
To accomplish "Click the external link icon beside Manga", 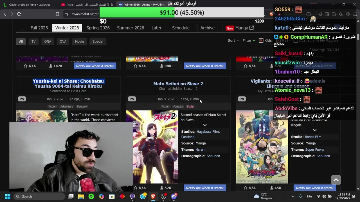I will [251, 28].
